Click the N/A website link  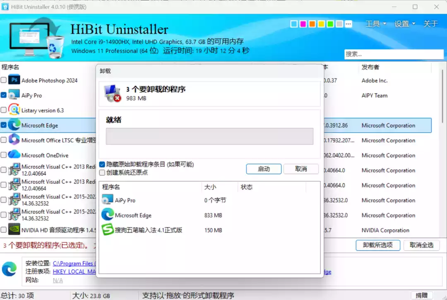[x=58, y=280]
